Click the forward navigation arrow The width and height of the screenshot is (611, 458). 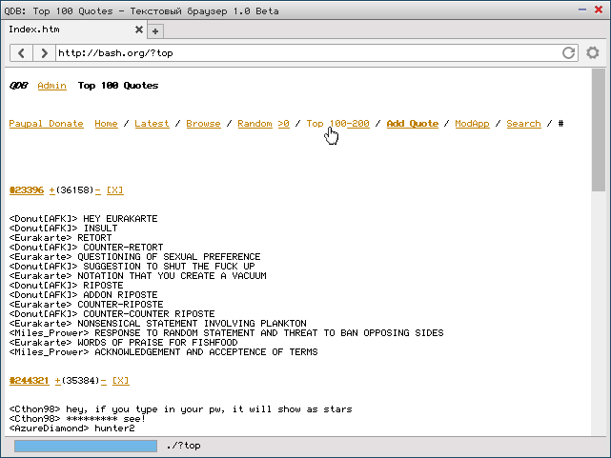pyautogui.click(x=43, y=53)
